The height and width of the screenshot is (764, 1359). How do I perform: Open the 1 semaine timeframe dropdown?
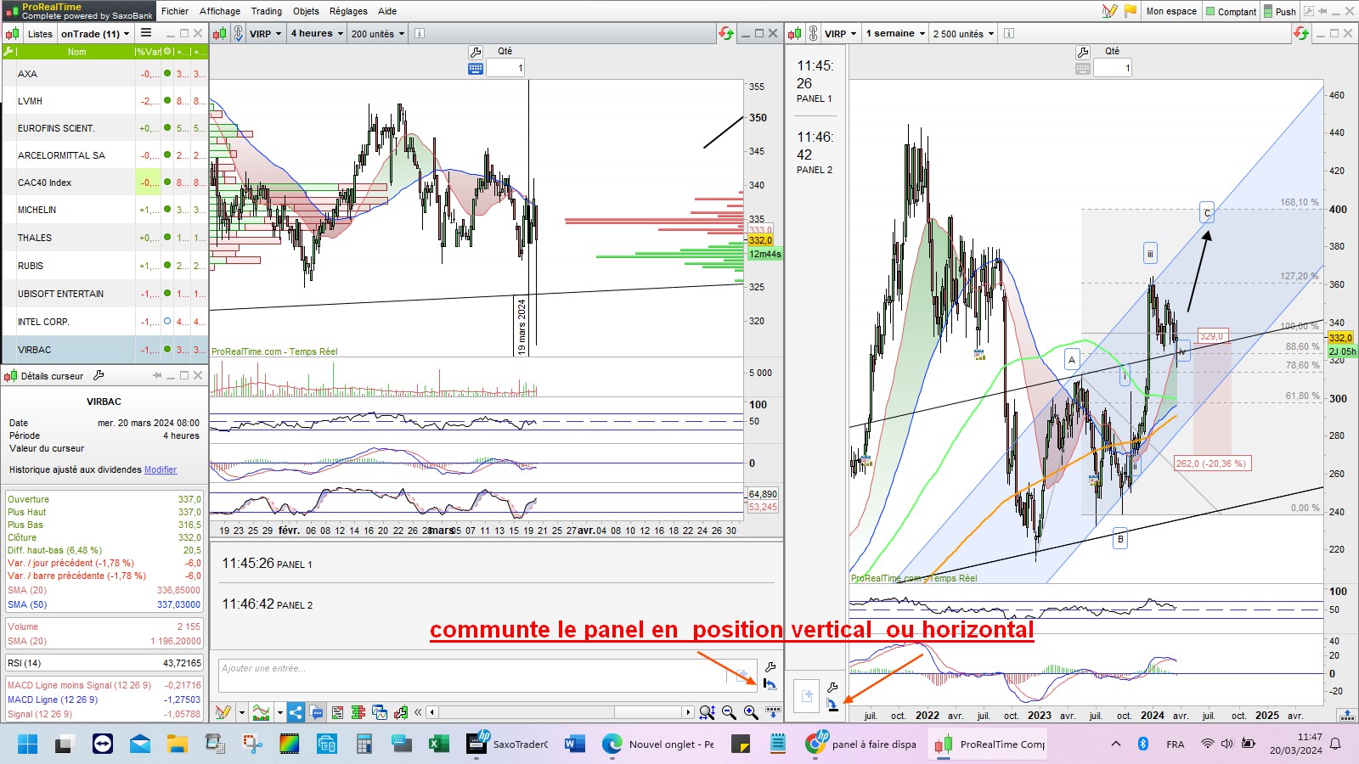click(x=895, y=34)
